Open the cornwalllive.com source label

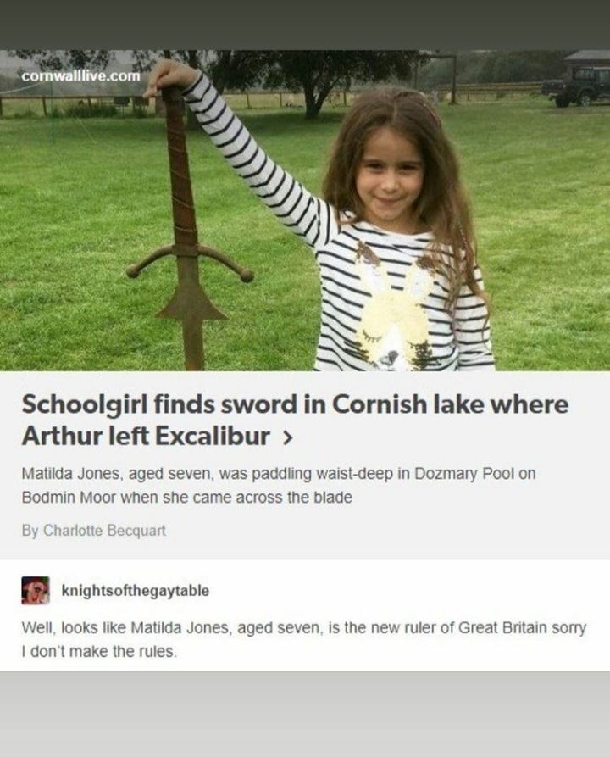pos(81,75)
